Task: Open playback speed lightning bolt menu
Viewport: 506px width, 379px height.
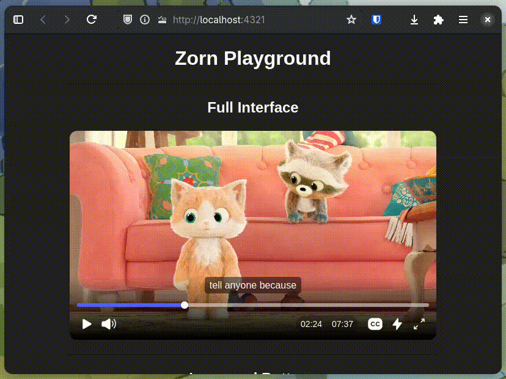Action: tap(397, 324)
